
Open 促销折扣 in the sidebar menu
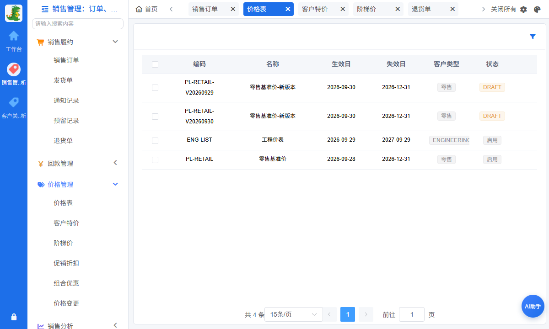[x=66, y=263]
